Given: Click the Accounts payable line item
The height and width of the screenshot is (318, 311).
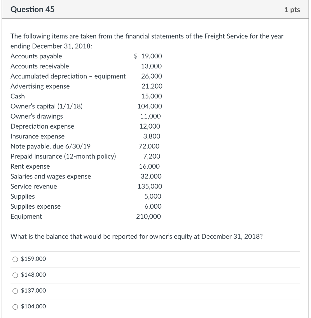Looking at the screenshot, I should point(36,56).
